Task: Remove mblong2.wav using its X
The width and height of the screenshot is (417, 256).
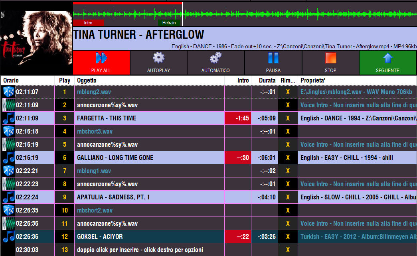Action: click(288, 92)
